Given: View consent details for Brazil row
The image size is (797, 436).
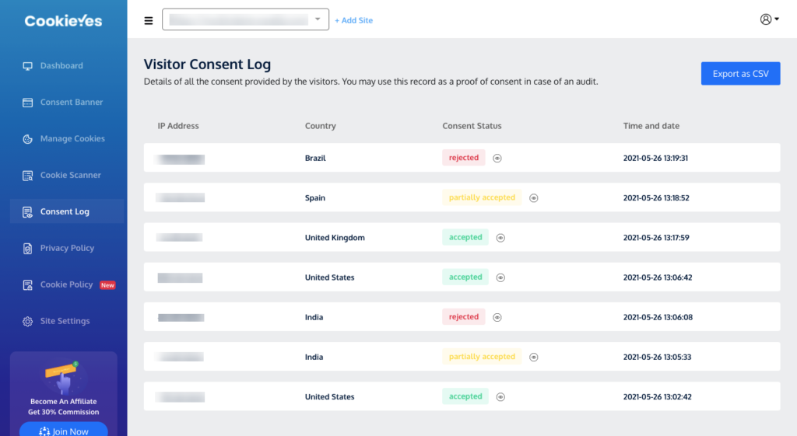Looking at the screenshot, I should click(497, 159).
